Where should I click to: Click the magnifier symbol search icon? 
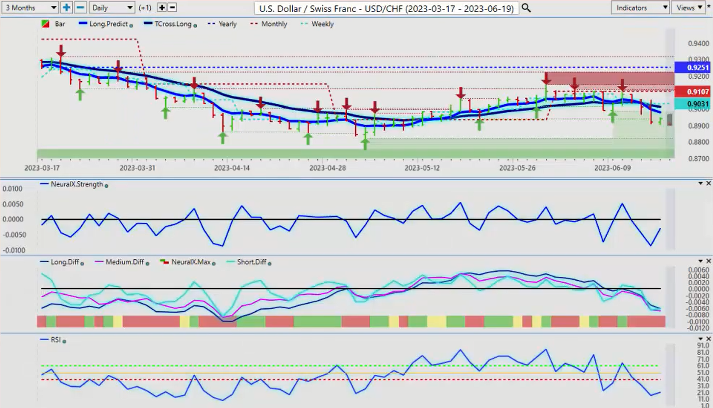coord(526,8)
